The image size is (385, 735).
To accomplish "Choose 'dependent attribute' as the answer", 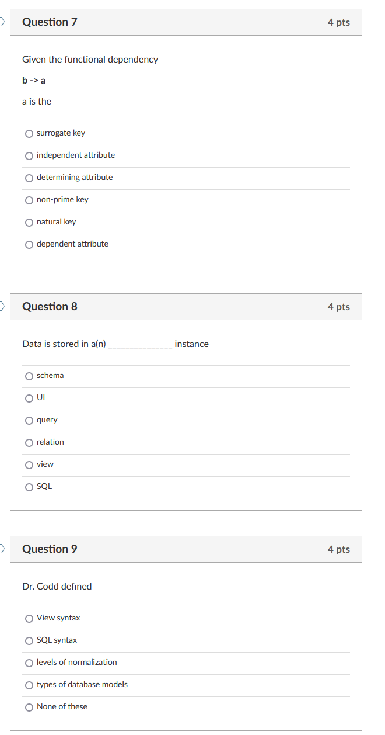I will 29,244.
